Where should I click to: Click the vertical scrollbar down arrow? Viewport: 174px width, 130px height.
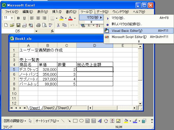pos(140,104)
